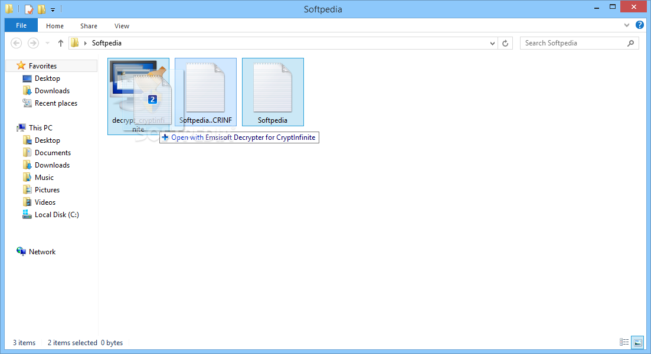Open the breadcrumb arrow before Softpedia

click(x=85, y=43)
